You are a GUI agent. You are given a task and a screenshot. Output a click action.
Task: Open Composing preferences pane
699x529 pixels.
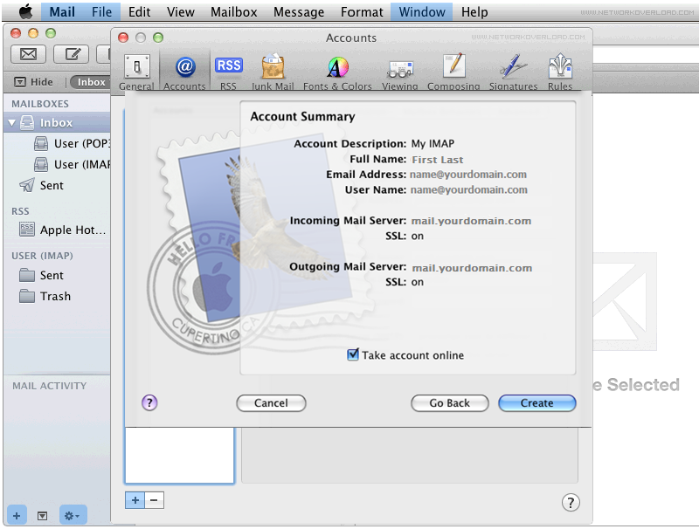click(453, 72)
